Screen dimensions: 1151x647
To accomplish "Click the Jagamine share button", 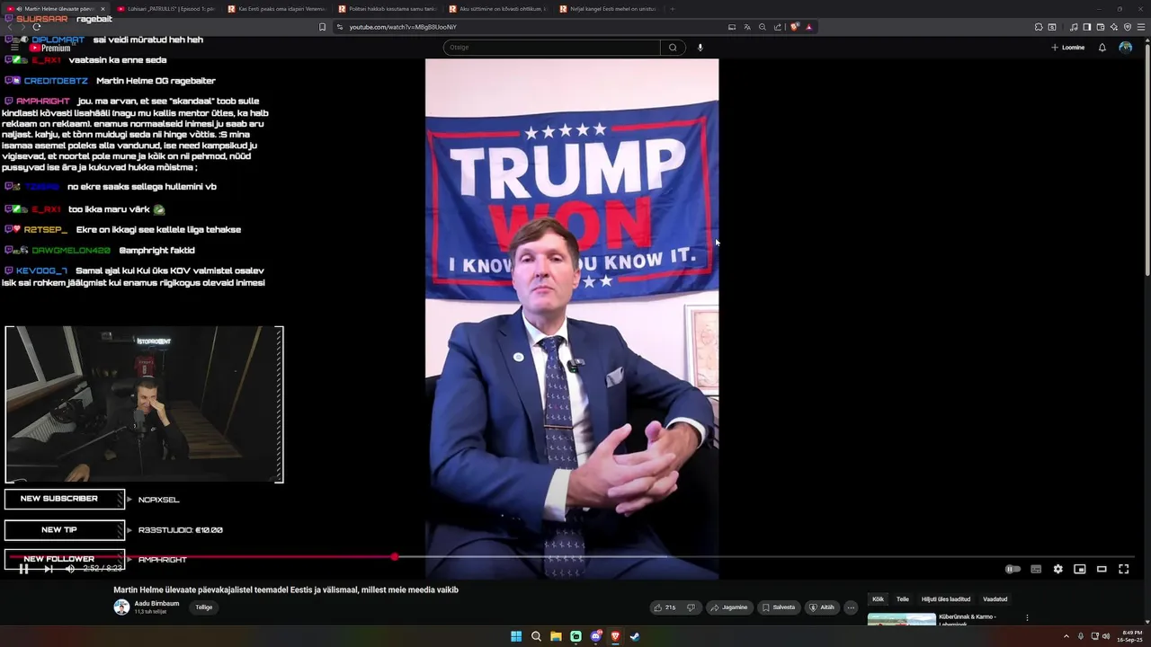I will (x=729, y=607).
